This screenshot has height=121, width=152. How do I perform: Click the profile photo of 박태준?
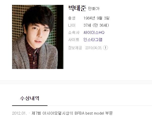(x=38, y=37)
